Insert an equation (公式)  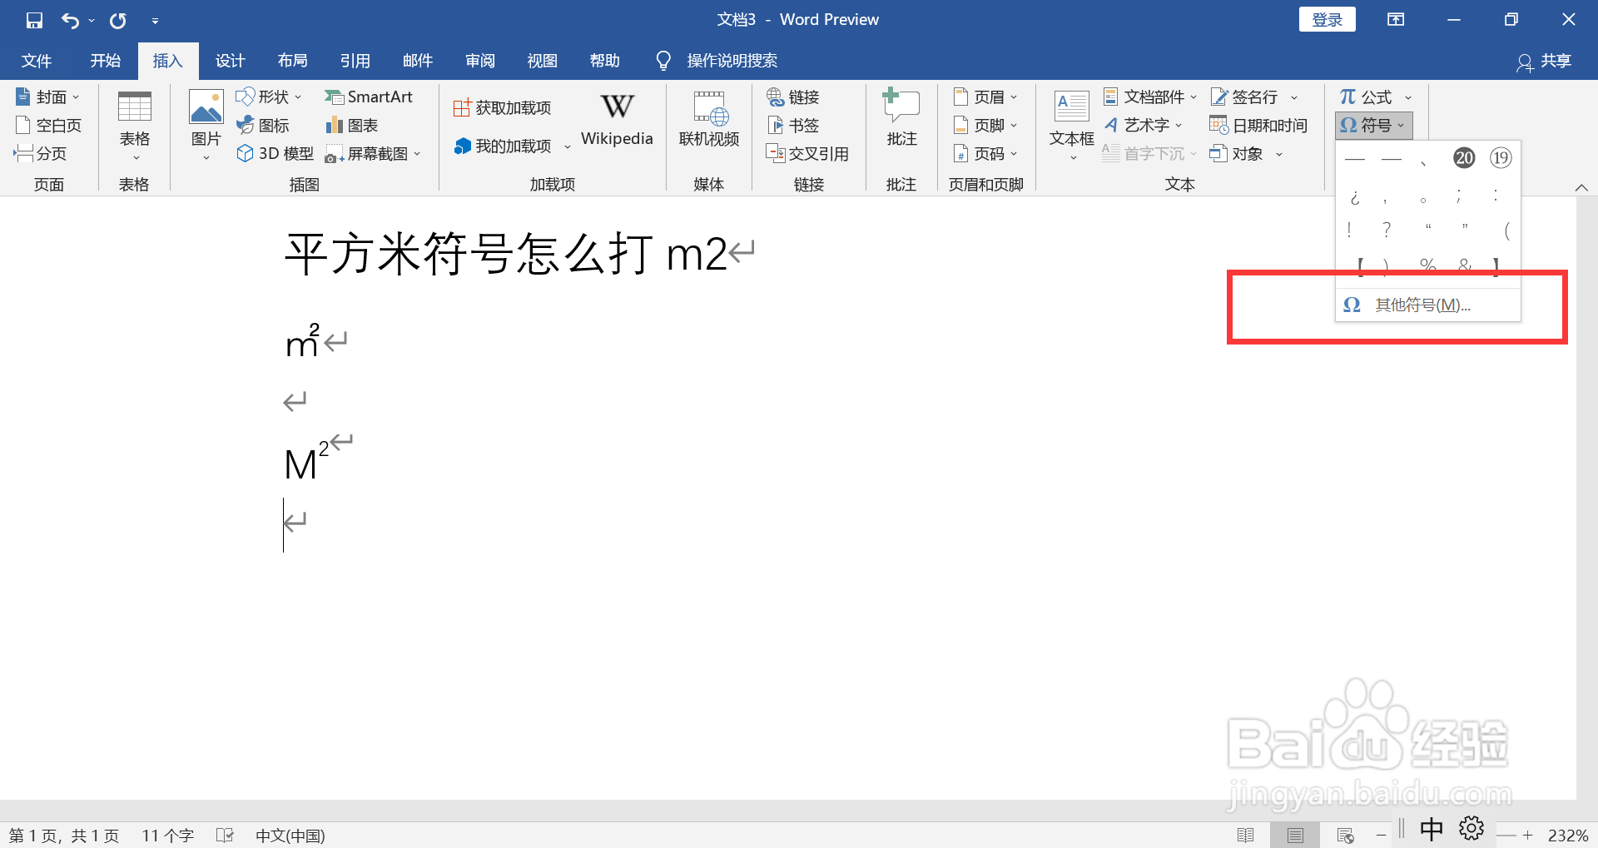[x=1368, y=97]
